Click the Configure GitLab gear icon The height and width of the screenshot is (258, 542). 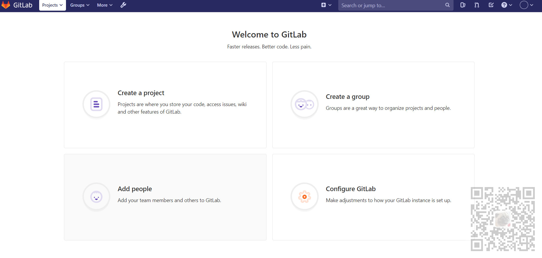pyautogui.click(x=305, y=197)
